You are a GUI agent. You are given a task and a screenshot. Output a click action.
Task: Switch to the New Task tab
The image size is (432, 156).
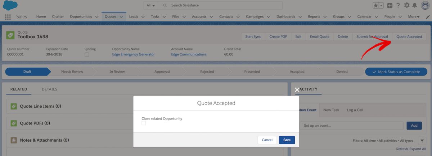point(331,110)
